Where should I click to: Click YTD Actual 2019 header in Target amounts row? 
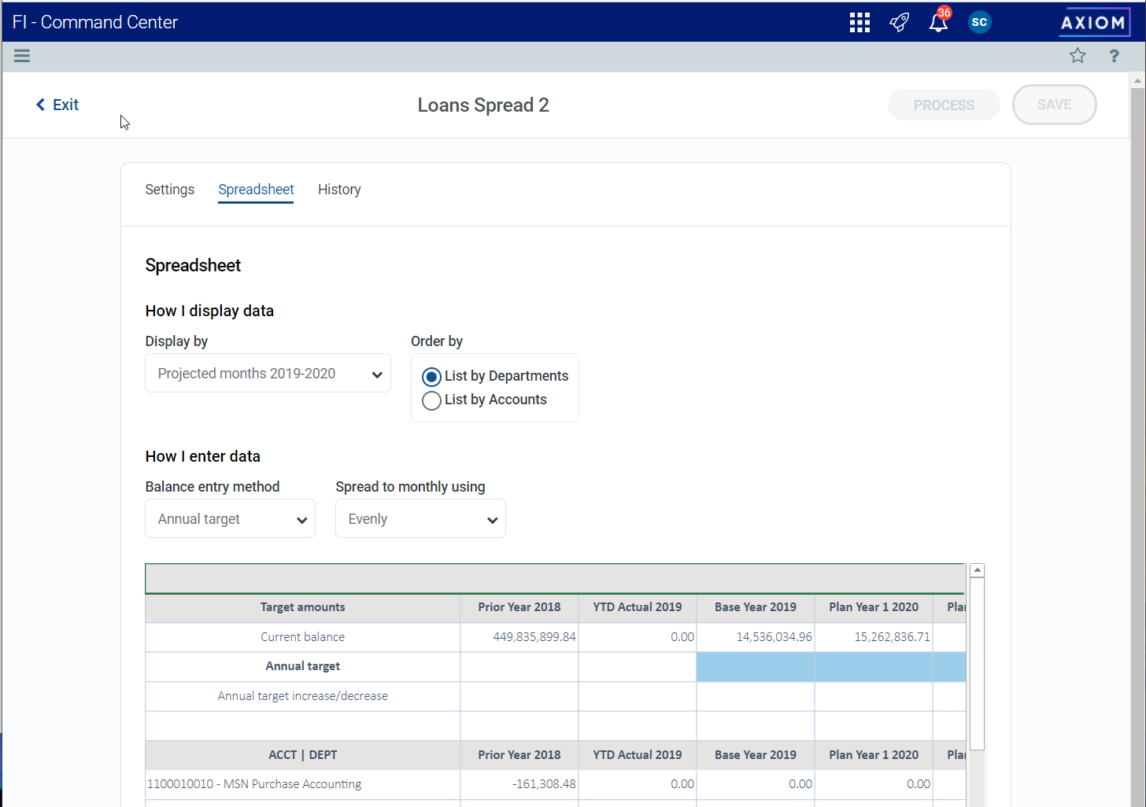[638, 607]
